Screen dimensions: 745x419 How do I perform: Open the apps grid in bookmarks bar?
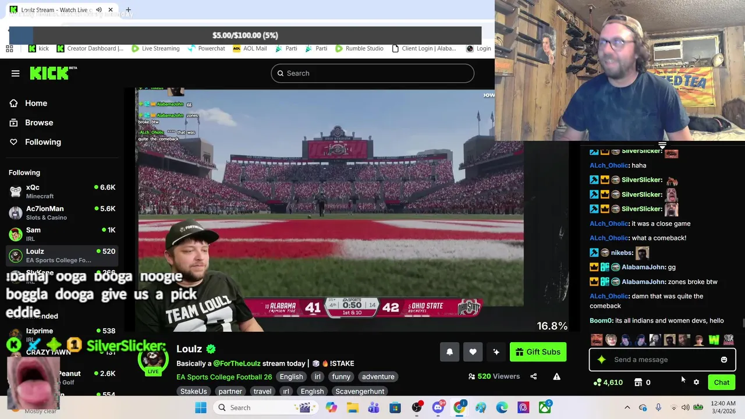[9, 48]
